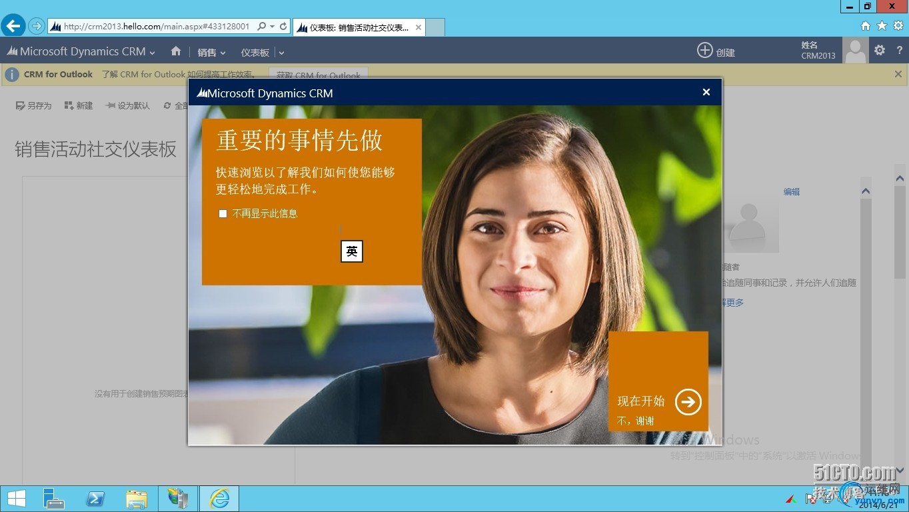Open the Internet Explorer tools gear
The height and width of the screenshot is (512, 909).
coord(898,26)
